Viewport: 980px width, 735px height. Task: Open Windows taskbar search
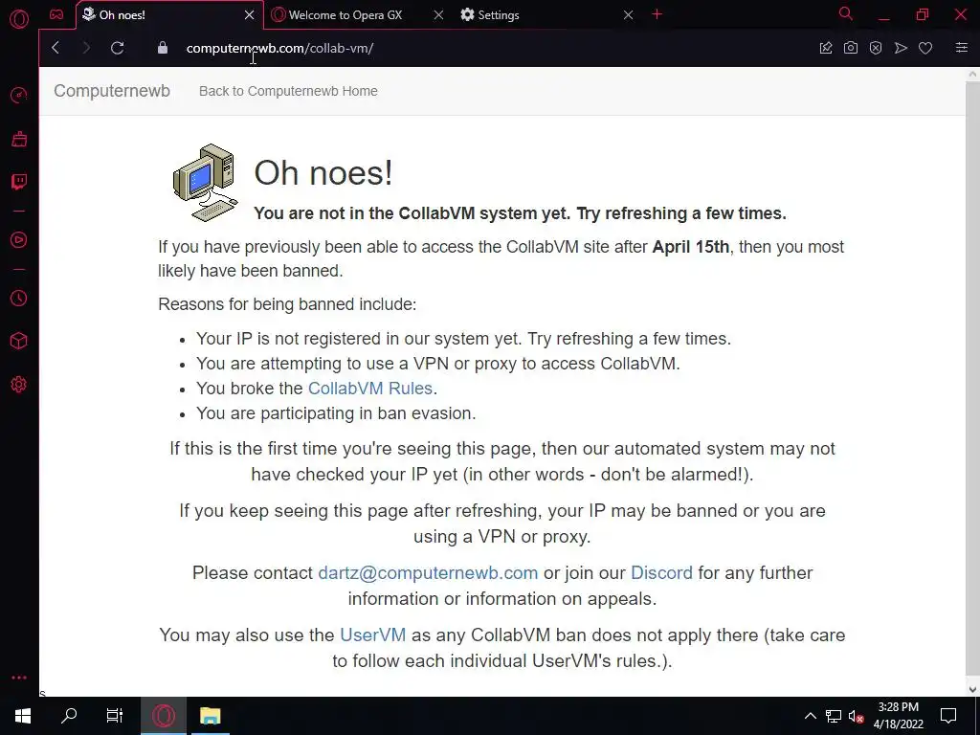pos(69,716)
